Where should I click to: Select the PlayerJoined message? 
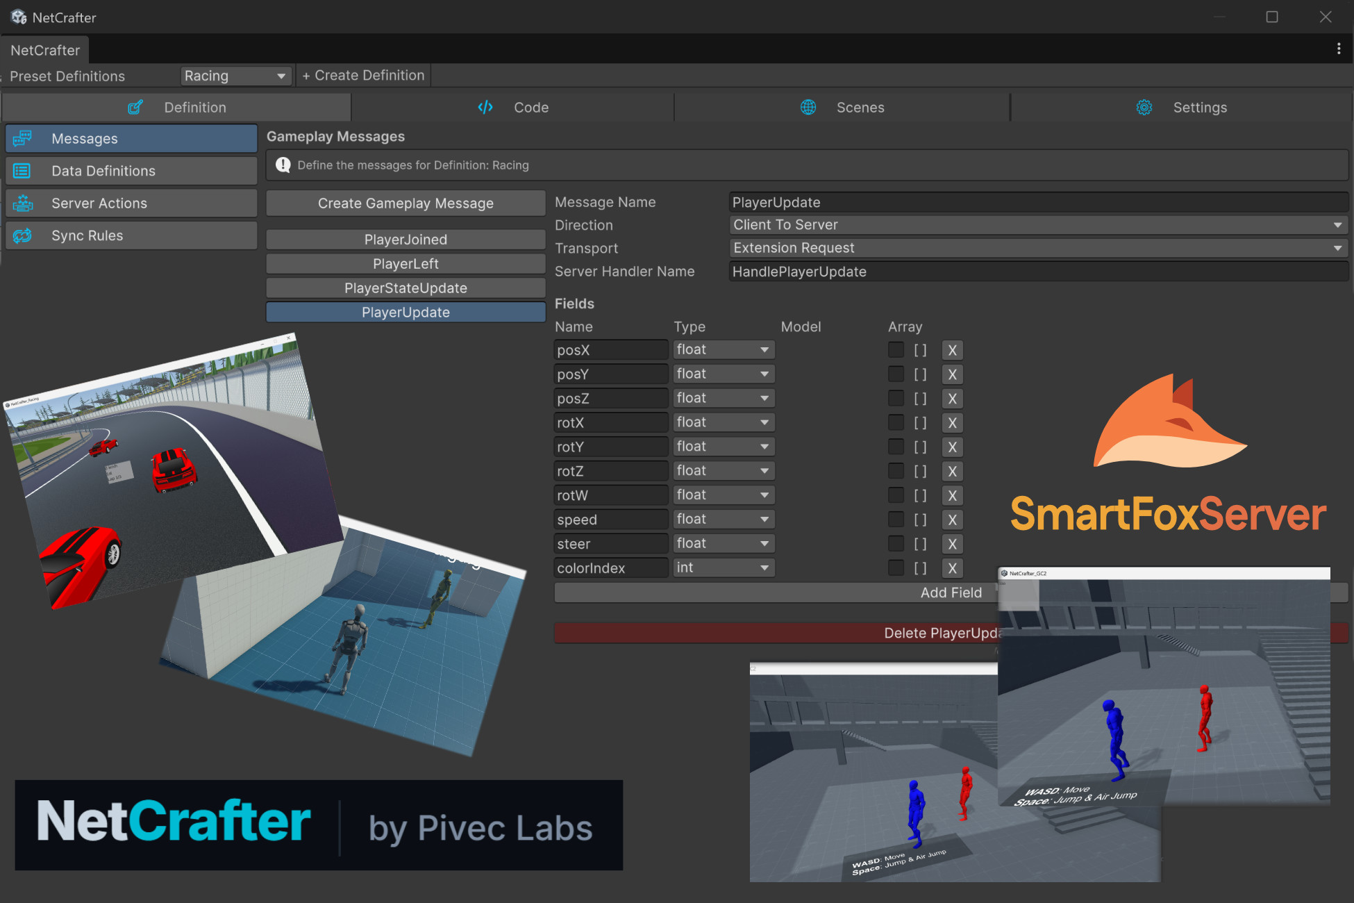click(x=406, y=240)
